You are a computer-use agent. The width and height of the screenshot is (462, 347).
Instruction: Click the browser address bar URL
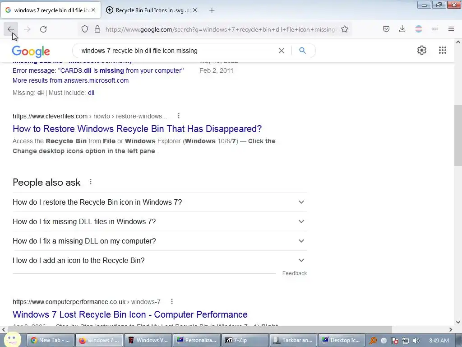click(x=220, y=29)
